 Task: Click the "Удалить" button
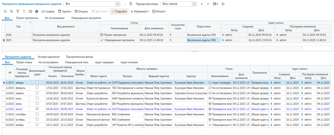pos(65,11)
